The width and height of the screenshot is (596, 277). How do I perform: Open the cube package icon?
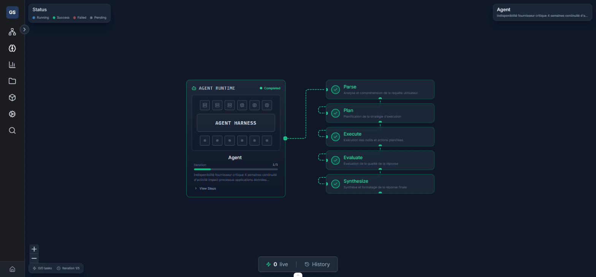(12, 98)
